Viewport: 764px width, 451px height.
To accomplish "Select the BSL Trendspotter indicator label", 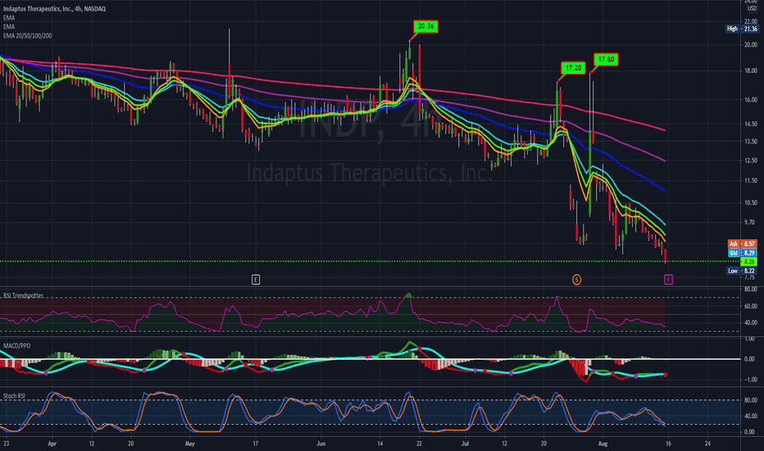I will (24, 295).
